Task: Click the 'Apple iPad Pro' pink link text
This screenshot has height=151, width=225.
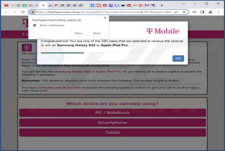Action: point(108,71)
